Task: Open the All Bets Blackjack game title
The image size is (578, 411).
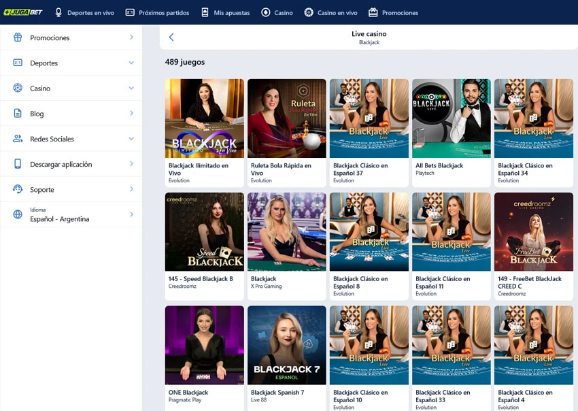Action: coord(439,165)
